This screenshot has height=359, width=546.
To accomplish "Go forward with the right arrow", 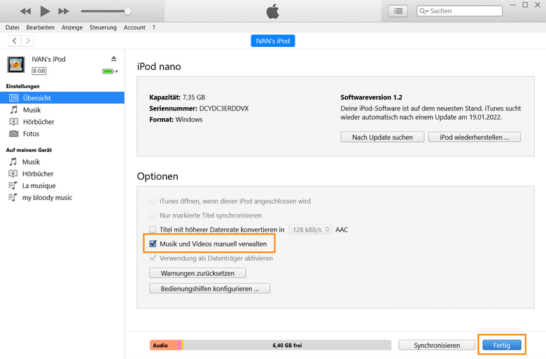I will pyautogui.click(x=28, y=41).
